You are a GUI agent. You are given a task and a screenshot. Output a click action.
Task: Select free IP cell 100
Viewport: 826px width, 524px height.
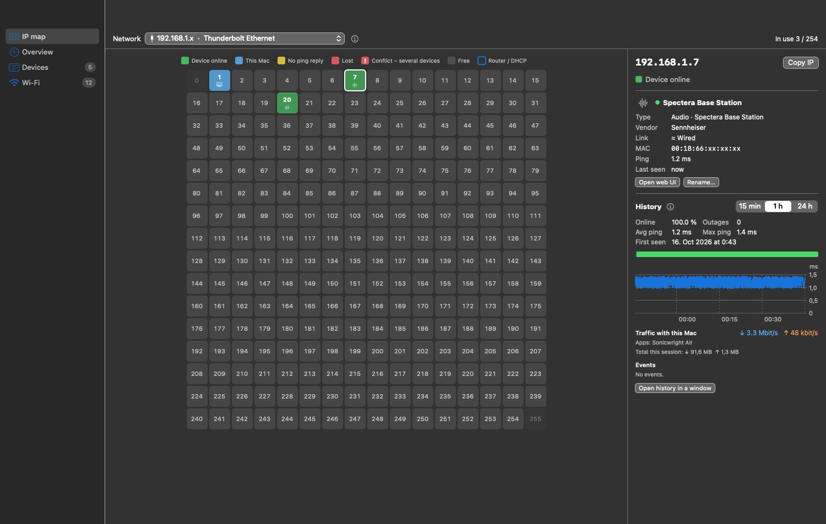point(287,216)
